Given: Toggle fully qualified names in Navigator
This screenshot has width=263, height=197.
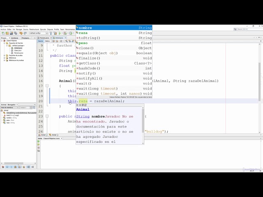Looking at the screenshot, I should pyautogui.click(x=24, y=167).
